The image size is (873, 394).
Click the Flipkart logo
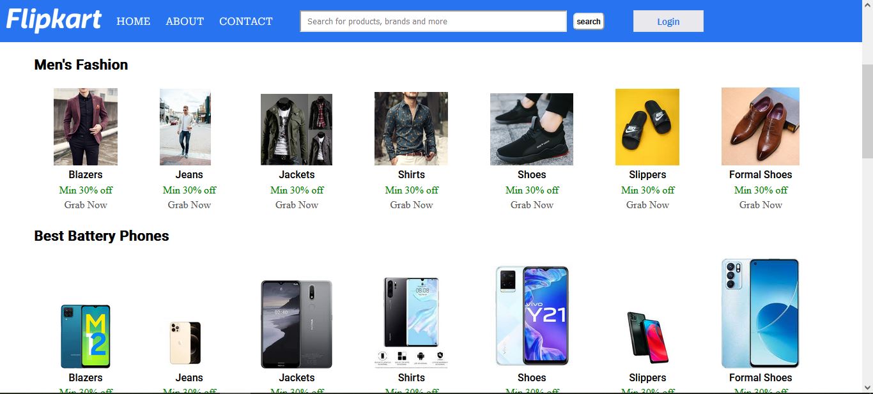53,19
